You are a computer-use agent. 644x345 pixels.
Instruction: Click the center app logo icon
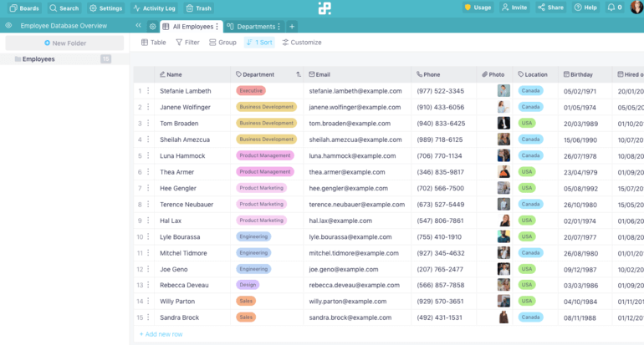coord(325,8)
